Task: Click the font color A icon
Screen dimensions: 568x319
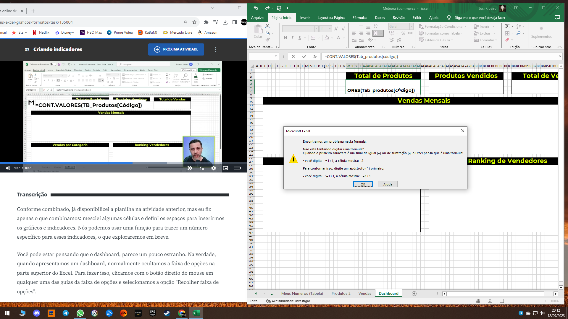Action: 338,38
